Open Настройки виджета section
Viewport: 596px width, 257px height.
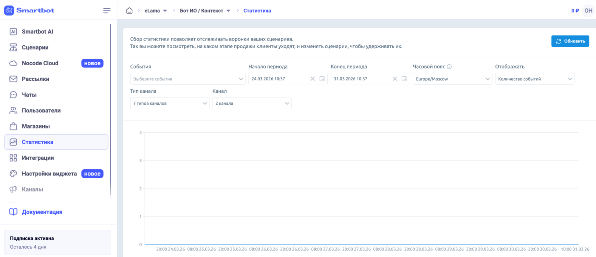[x=56, y=174]
